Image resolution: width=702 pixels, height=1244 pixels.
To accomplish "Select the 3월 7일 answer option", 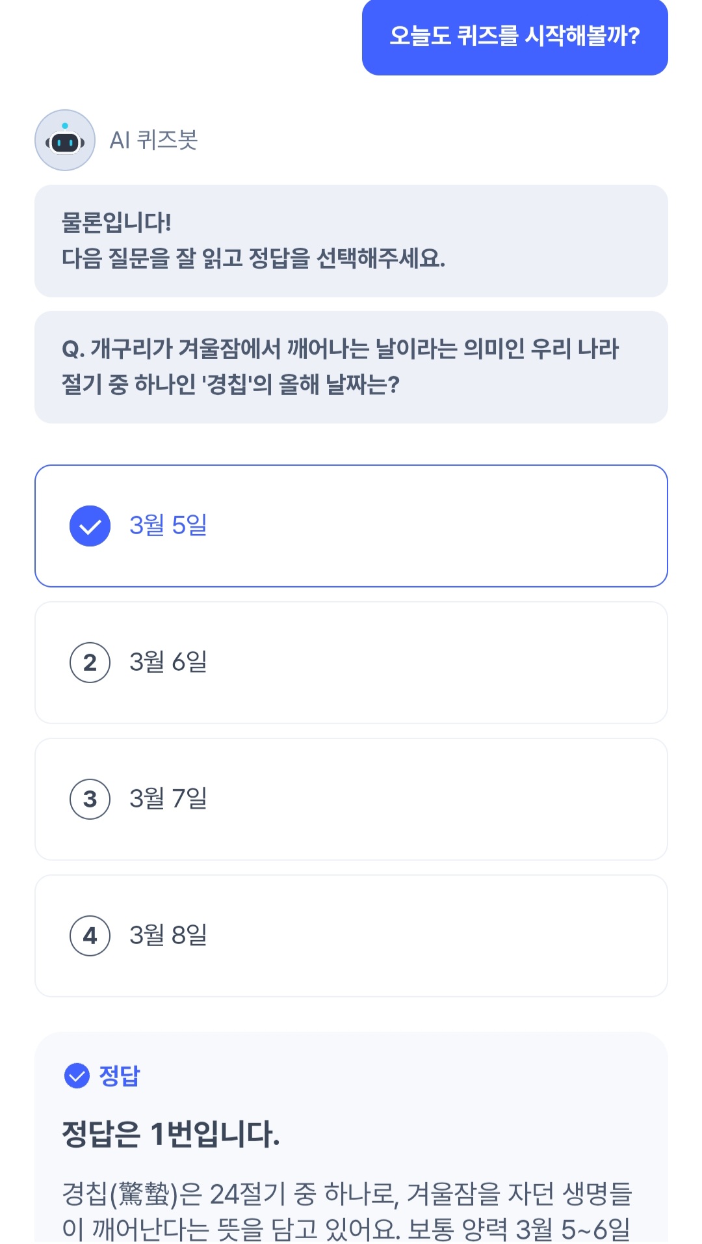I will coord(351,799).
